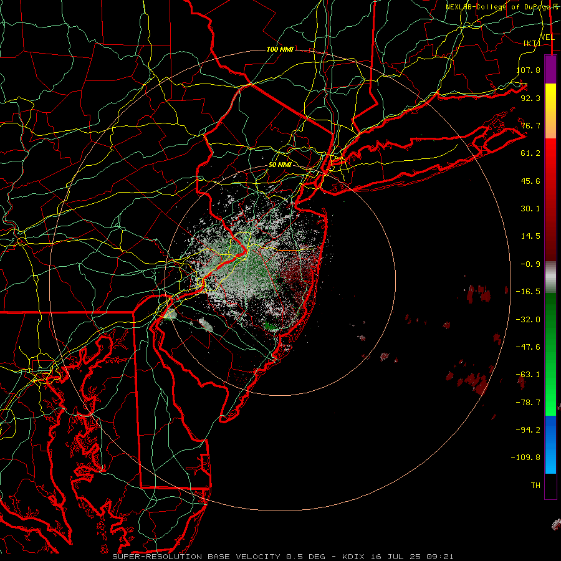Select the 92.3 legend value
Image resolution: width=561 pixels, height=561 pixels.
[530, 98]
